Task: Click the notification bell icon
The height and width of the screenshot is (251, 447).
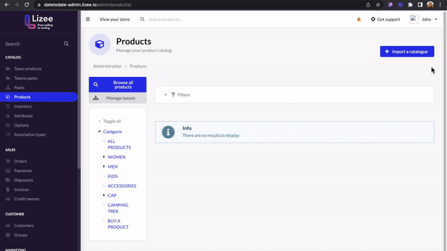Action: coord(359,20)
